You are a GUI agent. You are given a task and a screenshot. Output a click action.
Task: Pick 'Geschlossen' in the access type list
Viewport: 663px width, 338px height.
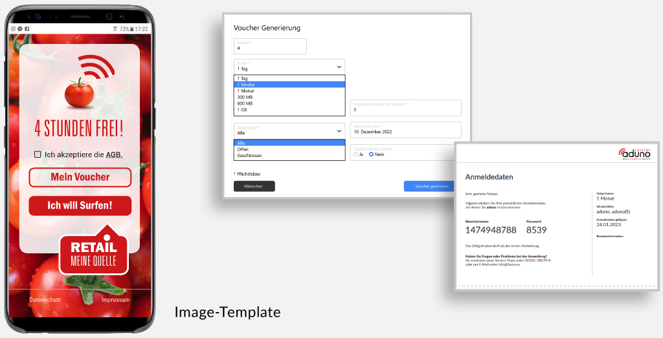point(249,156)
